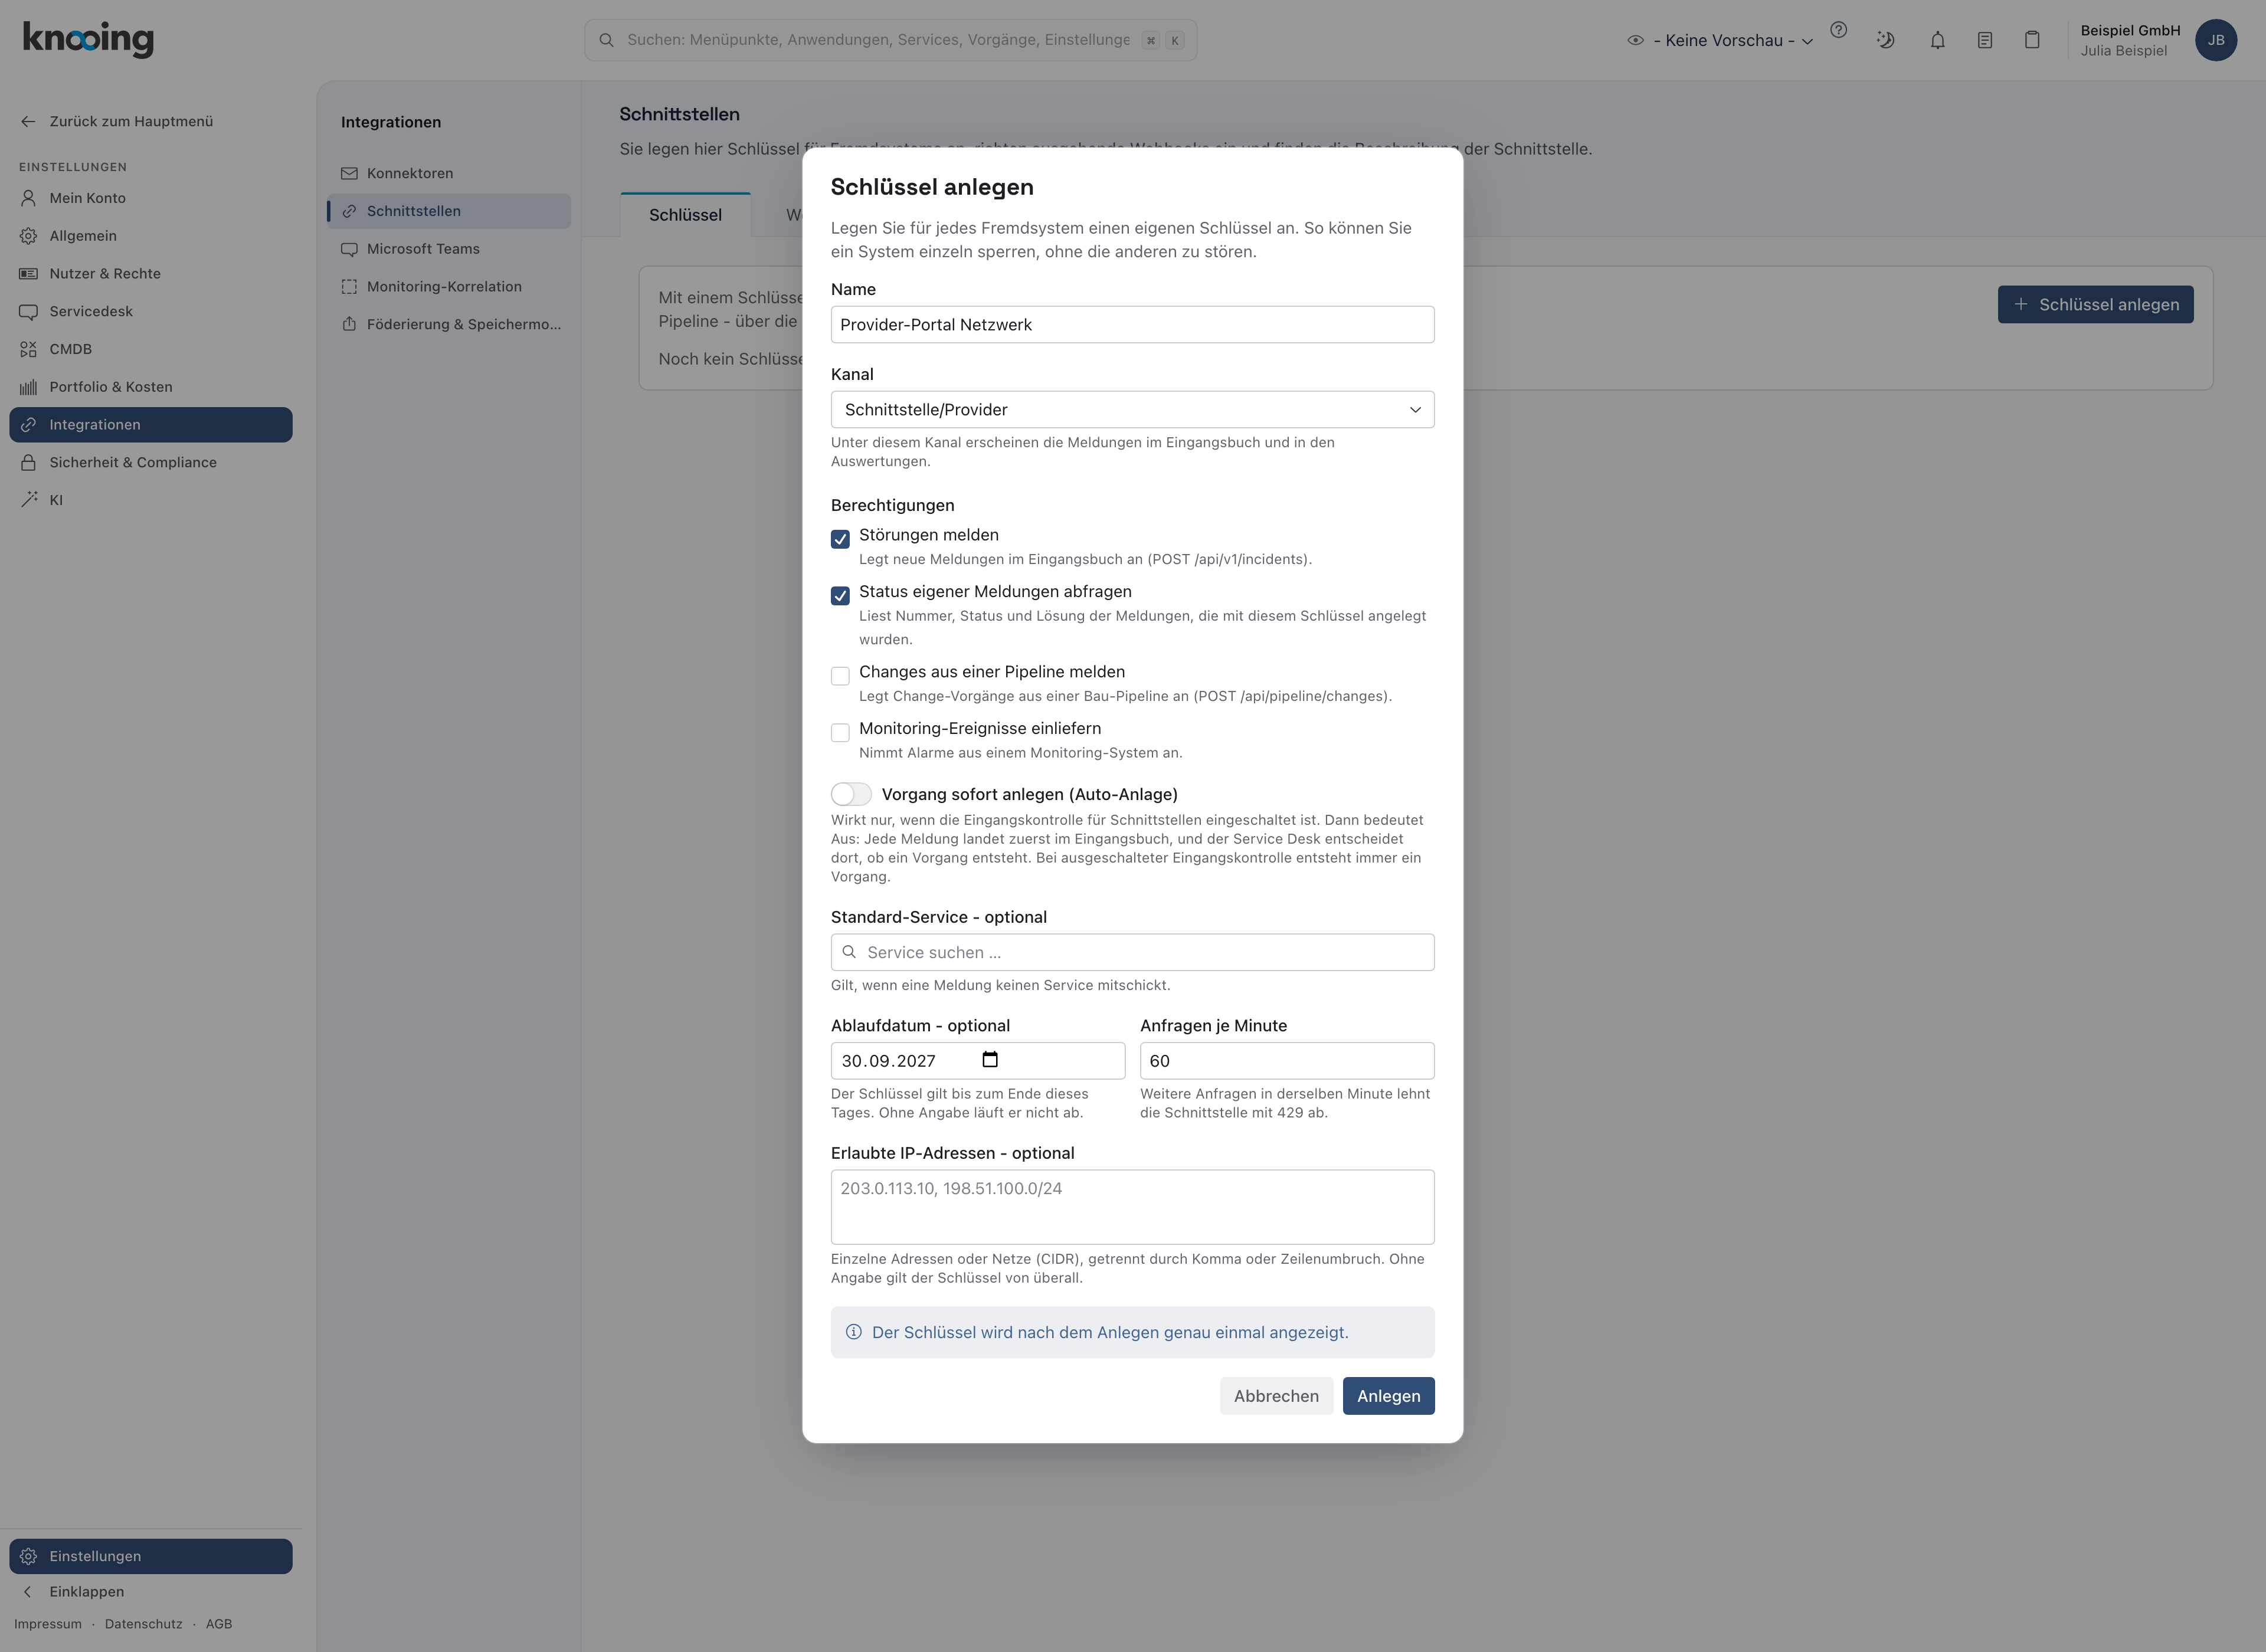Open notifications bell icon
Viewport: 2266px width, 1652px height.
click(x=1937, y=40)
